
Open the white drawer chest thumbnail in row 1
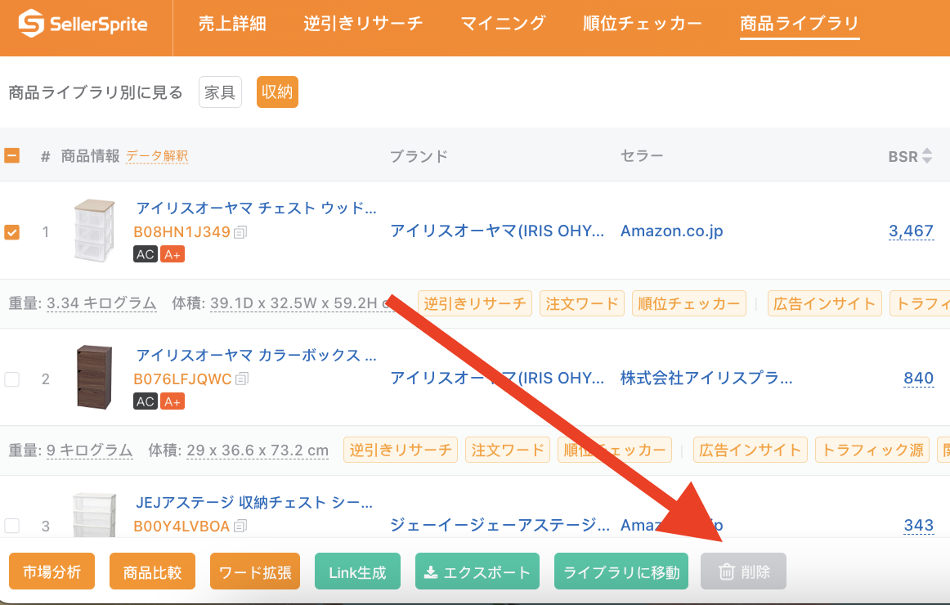94,231
